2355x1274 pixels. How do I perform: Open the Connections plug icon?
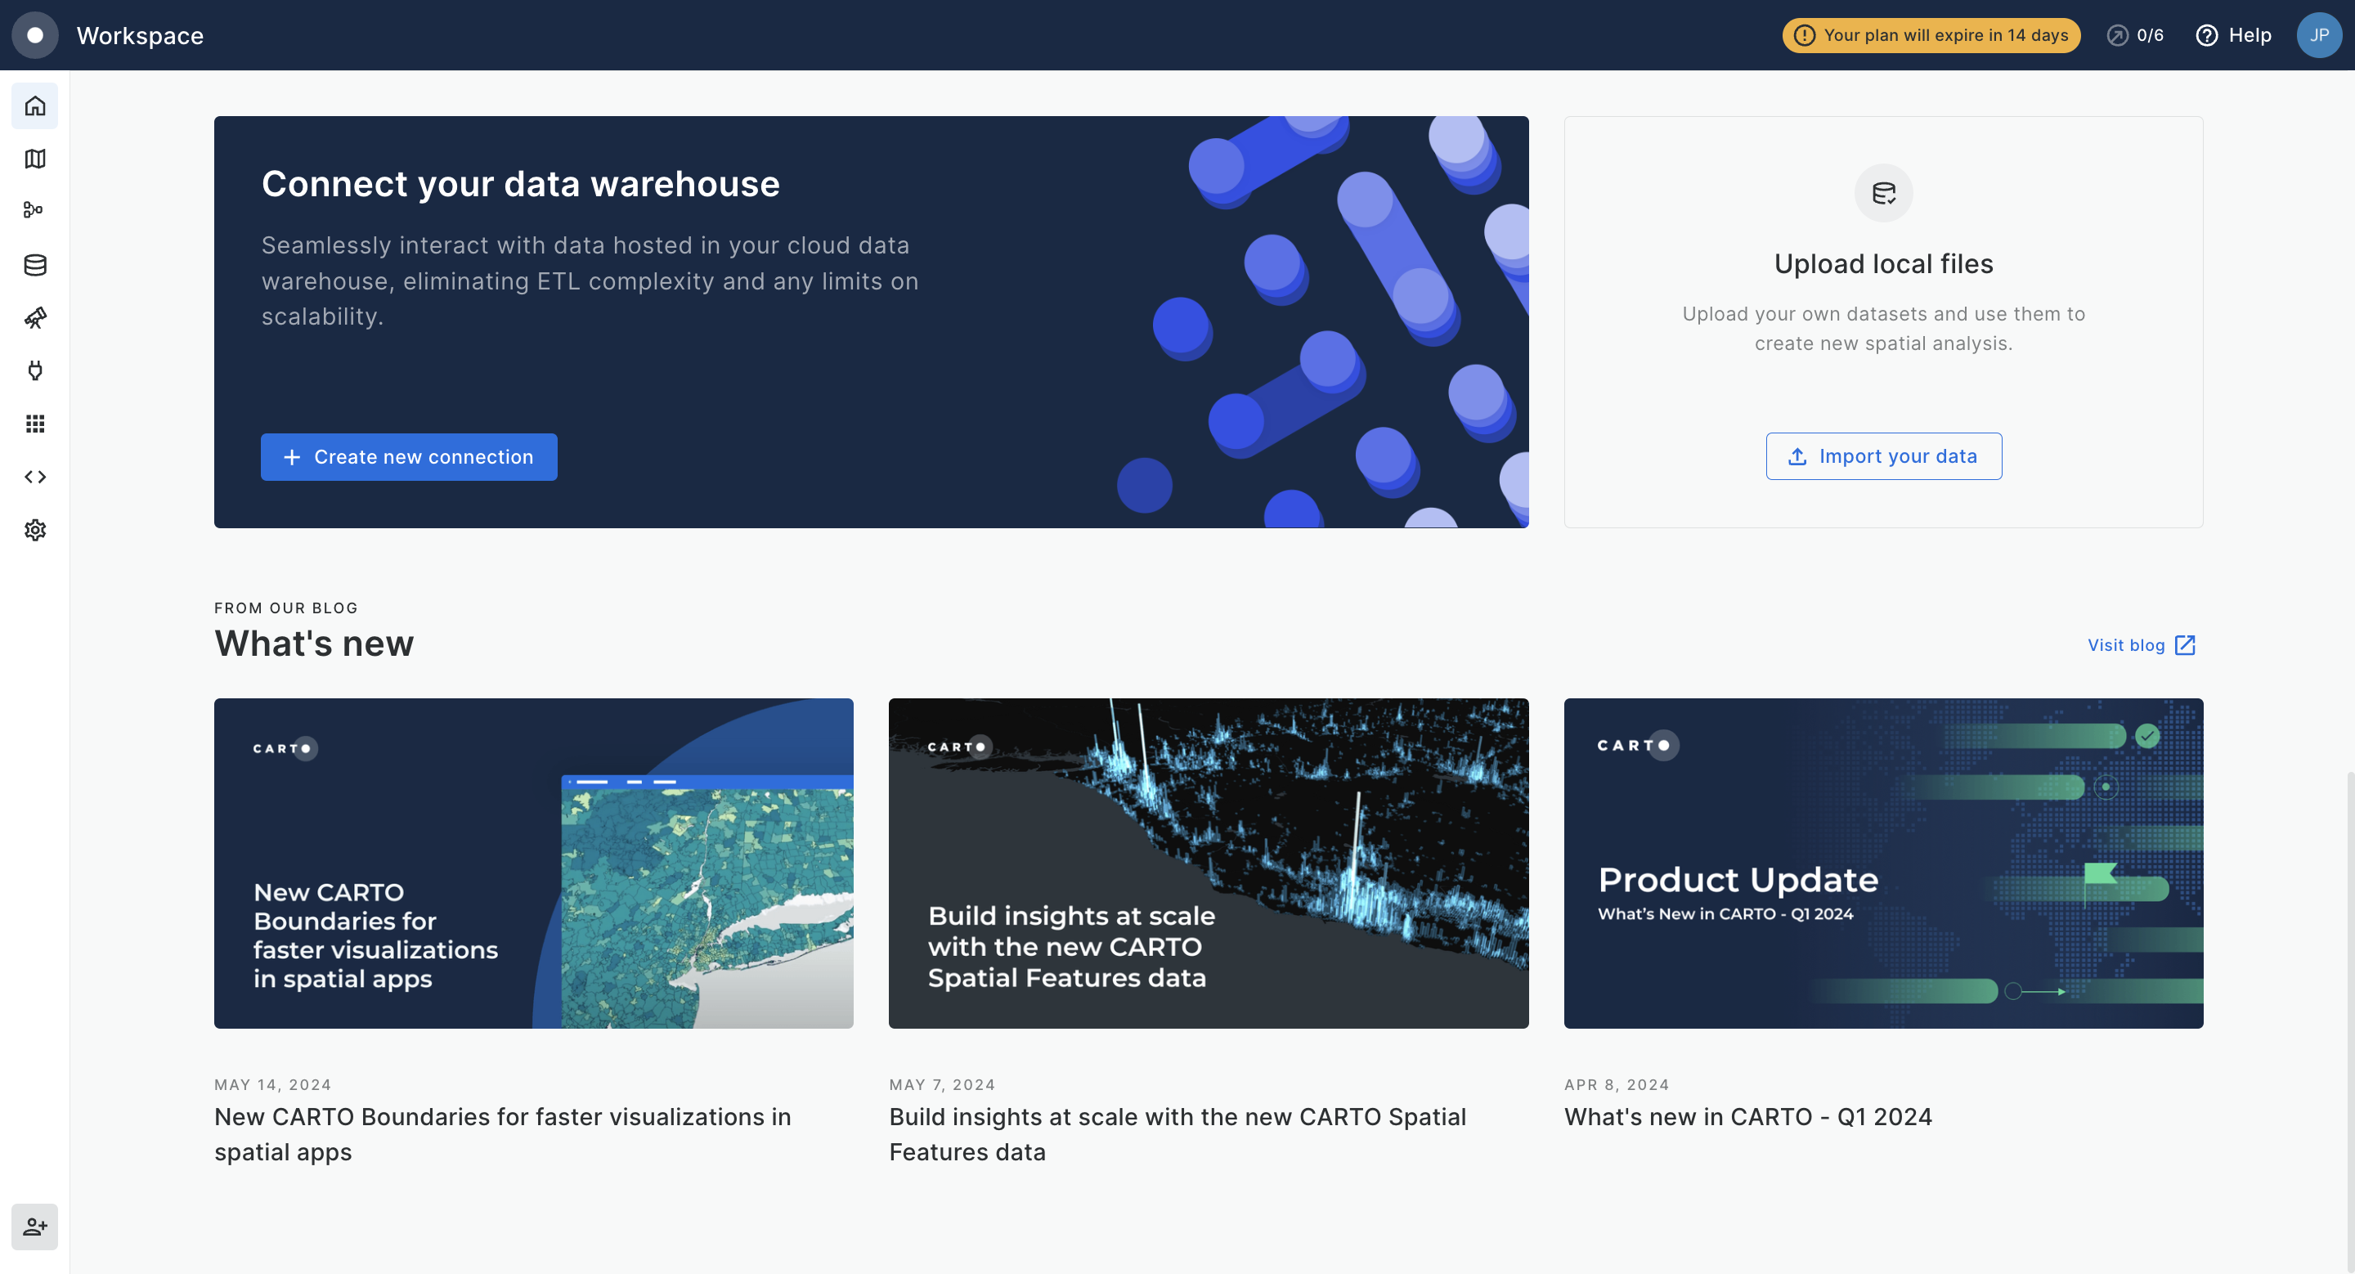point(34,370)
